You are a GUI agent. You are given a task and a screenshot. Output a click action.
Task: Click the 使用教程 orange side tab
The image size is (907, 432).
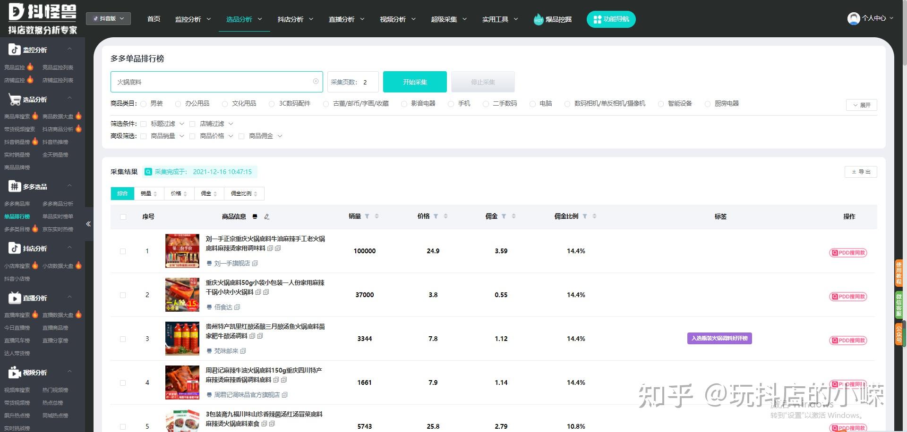[x=898, y=273]
